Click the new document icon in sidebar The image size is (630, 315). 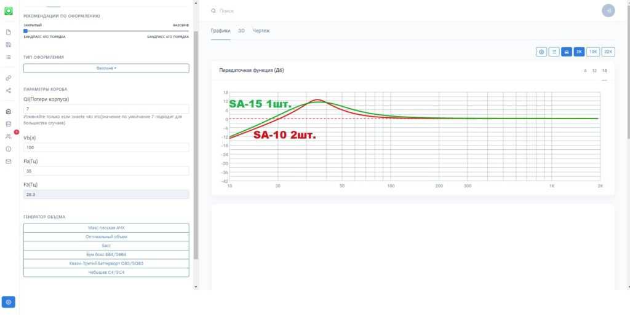click(x=9, y=33)
